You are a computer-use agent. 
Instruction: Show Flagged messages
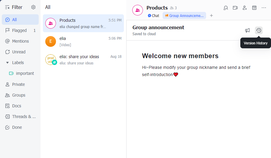(19, 30)
